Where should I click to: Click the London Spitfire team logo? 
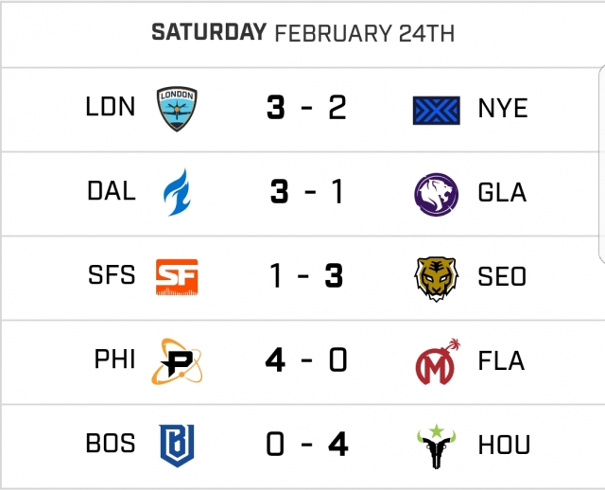tap(177, 110)
